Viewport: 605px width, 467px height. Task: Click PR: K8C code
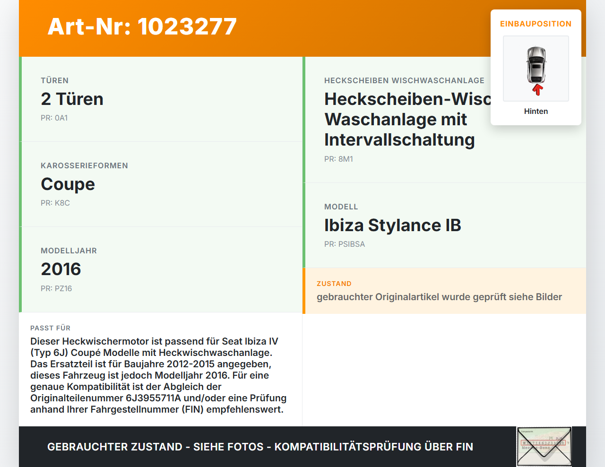(x=55, y=203)
